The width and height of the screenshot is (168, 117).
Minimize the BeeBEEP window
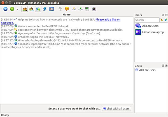[x=6, y=3]
